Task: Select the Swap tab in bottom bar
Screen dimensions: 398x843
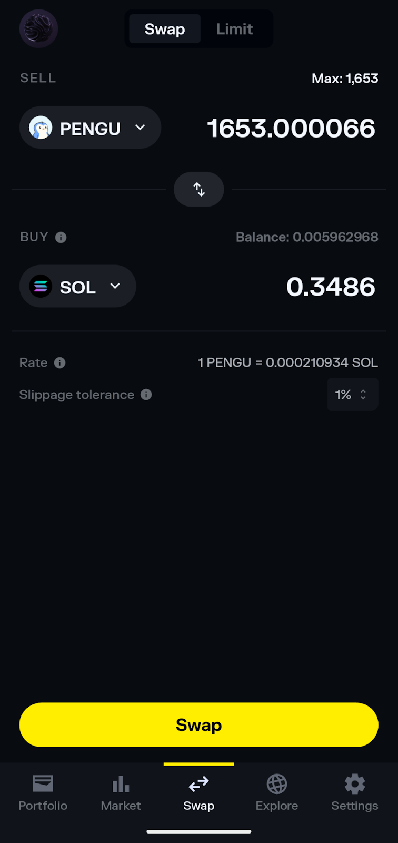Action: pyautogui.click(x=198, y=792)
